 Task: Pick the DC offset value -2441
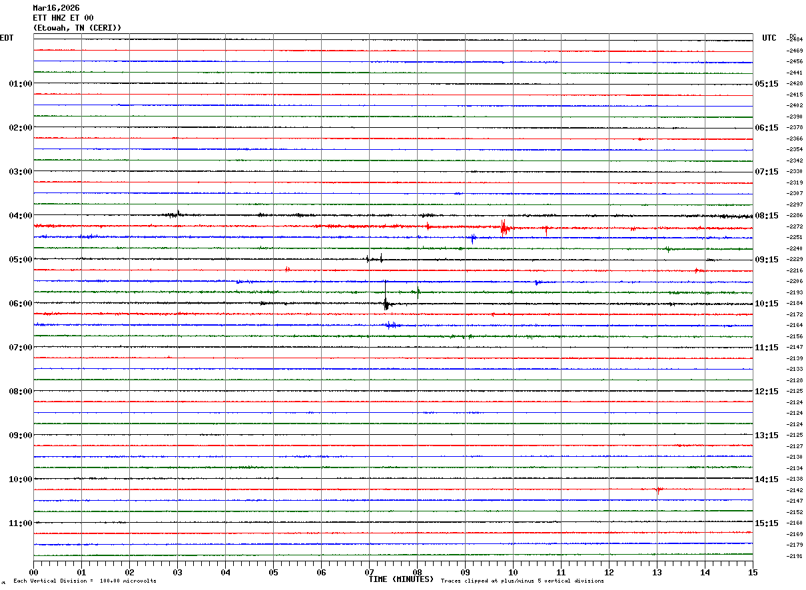pos(795,73)
